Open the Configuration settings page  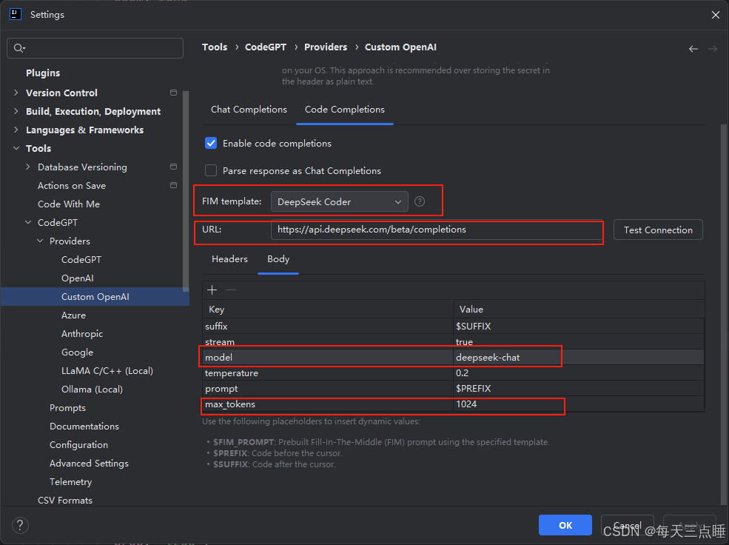pyautogui.click(x=78, y=445)
